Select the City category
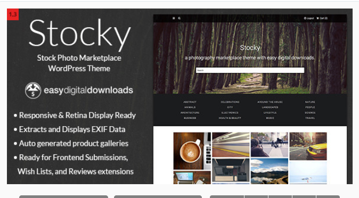 (x=230, y=107)
